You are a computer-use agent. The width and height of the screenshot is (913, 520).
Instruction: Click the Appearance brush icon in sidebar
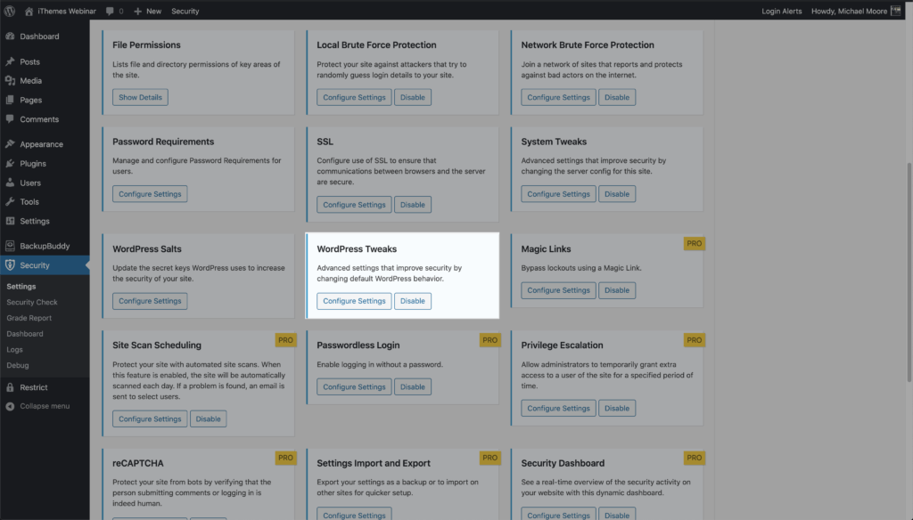click(10, 144)
